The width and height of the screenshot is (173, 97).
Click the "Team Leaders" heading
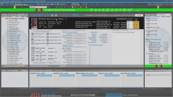[x=152, y=19]
